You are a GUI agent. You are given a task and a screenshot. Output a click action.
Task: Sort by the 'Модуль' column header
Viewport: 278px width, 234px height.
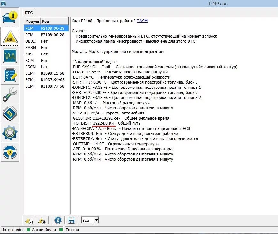point(32,21)
